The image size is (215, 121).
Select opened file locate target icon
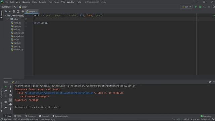point(14,11)
